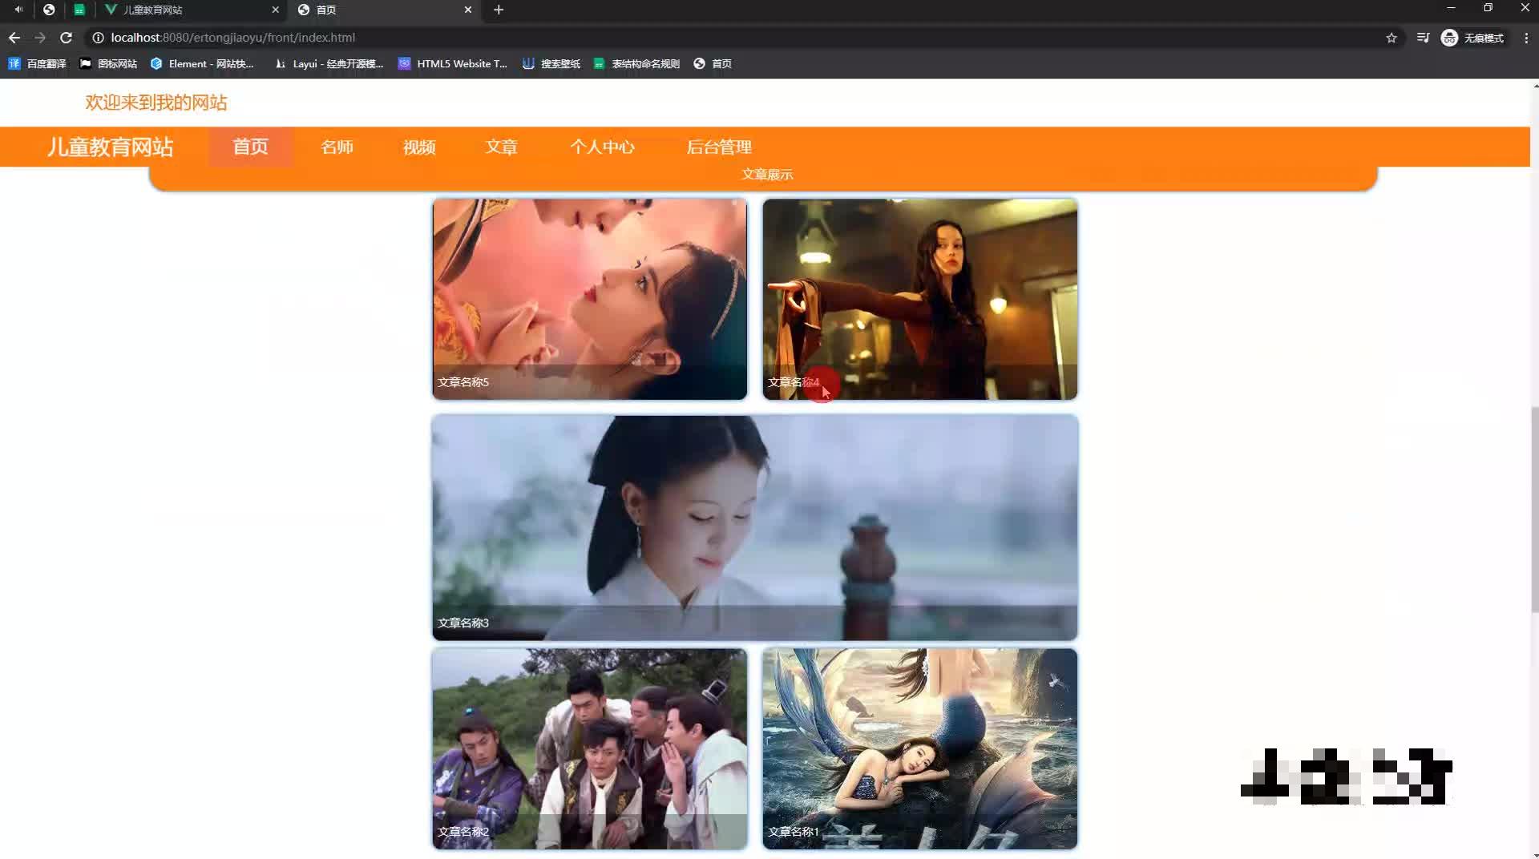Open the 文章名称5 article card
The width and height of the screenshot is (1539, 859).
coord(590,299)
